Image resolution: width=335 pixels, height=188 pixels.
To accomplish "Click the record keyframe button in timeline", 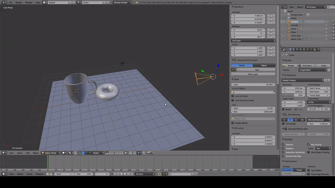I will (x=159, y=174).
